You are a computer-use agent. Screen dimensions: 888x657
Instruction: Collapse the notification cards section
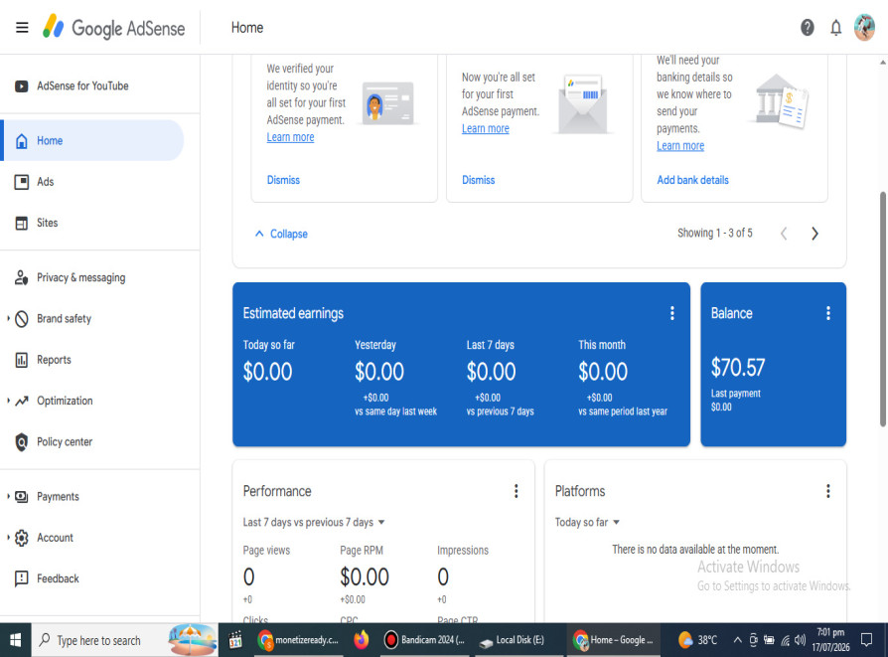point(281,234)
